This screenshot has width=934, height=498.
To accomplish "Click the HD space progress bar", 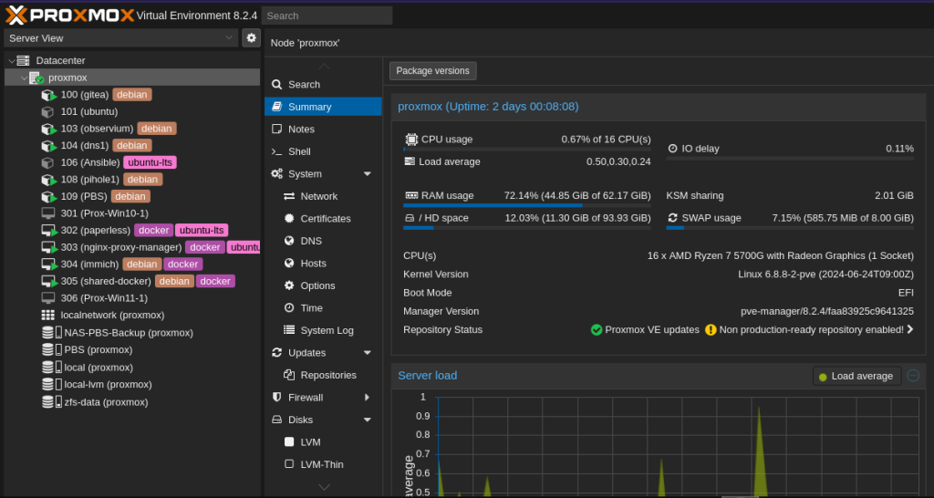I will [x=527, y=227].
